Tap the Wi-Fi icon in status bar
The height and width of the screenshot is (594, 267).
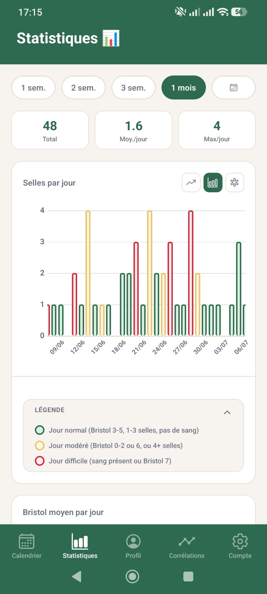(x=223, y=12)
